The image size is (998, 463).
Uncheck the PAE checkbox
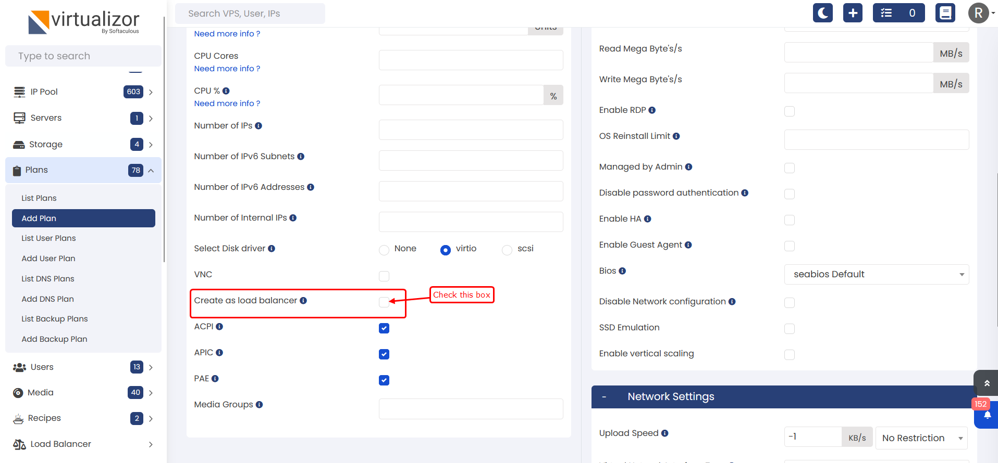click(x=384, y=380)
